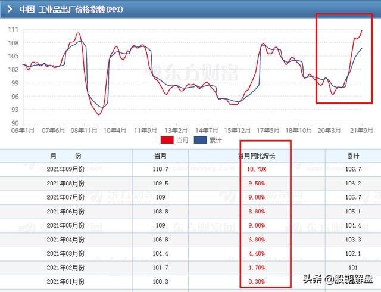Click the 0.30% growth value

pyautogui.click(x=257, y=282)
